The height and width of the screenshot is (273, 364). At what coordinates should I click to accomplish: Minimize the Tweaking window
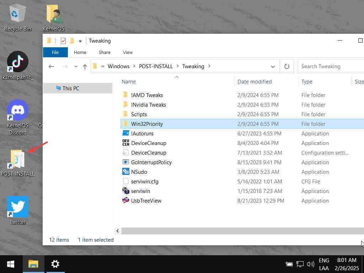pos(339,41)
